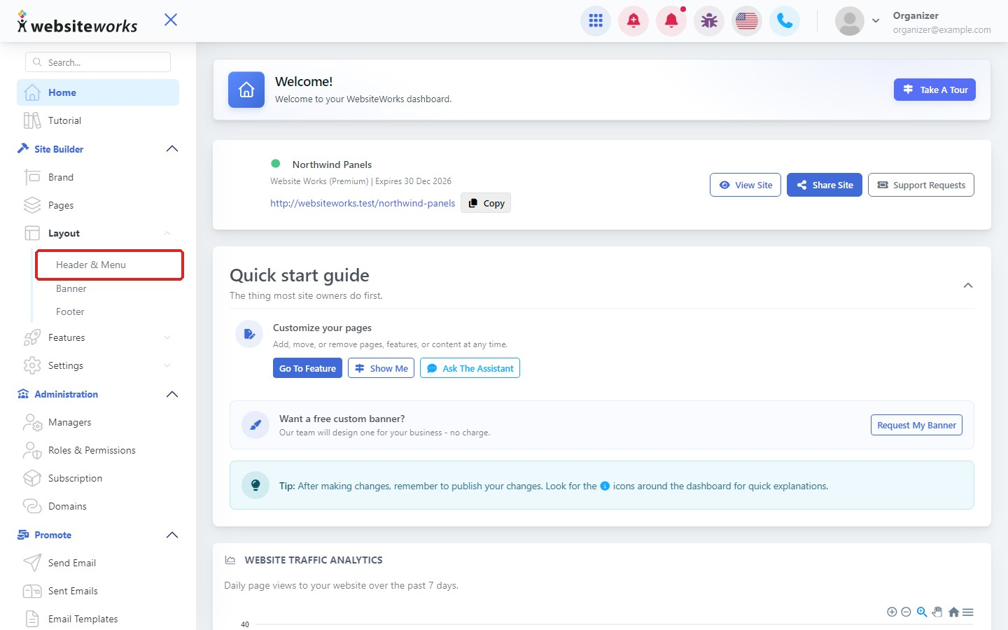Open the chart hamburger menu
The width and height of the screenshot is (1008, 630).
tap(968, 612)
